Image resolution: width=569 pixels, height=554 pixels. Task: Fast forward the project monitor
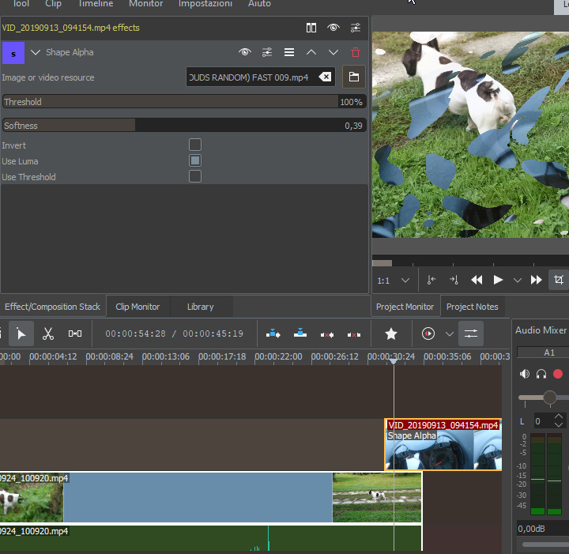click(536, 280)
